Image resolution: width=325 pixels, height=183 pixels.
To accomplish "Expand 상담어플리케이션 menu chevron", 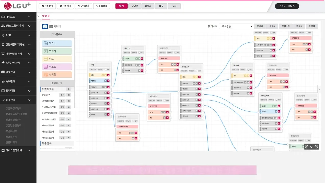I will [x=29, y=44].
